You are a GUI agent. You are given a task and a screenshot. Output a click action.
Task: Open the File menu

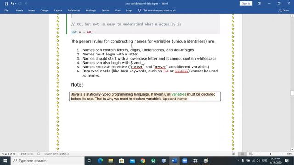click(6, 11)
